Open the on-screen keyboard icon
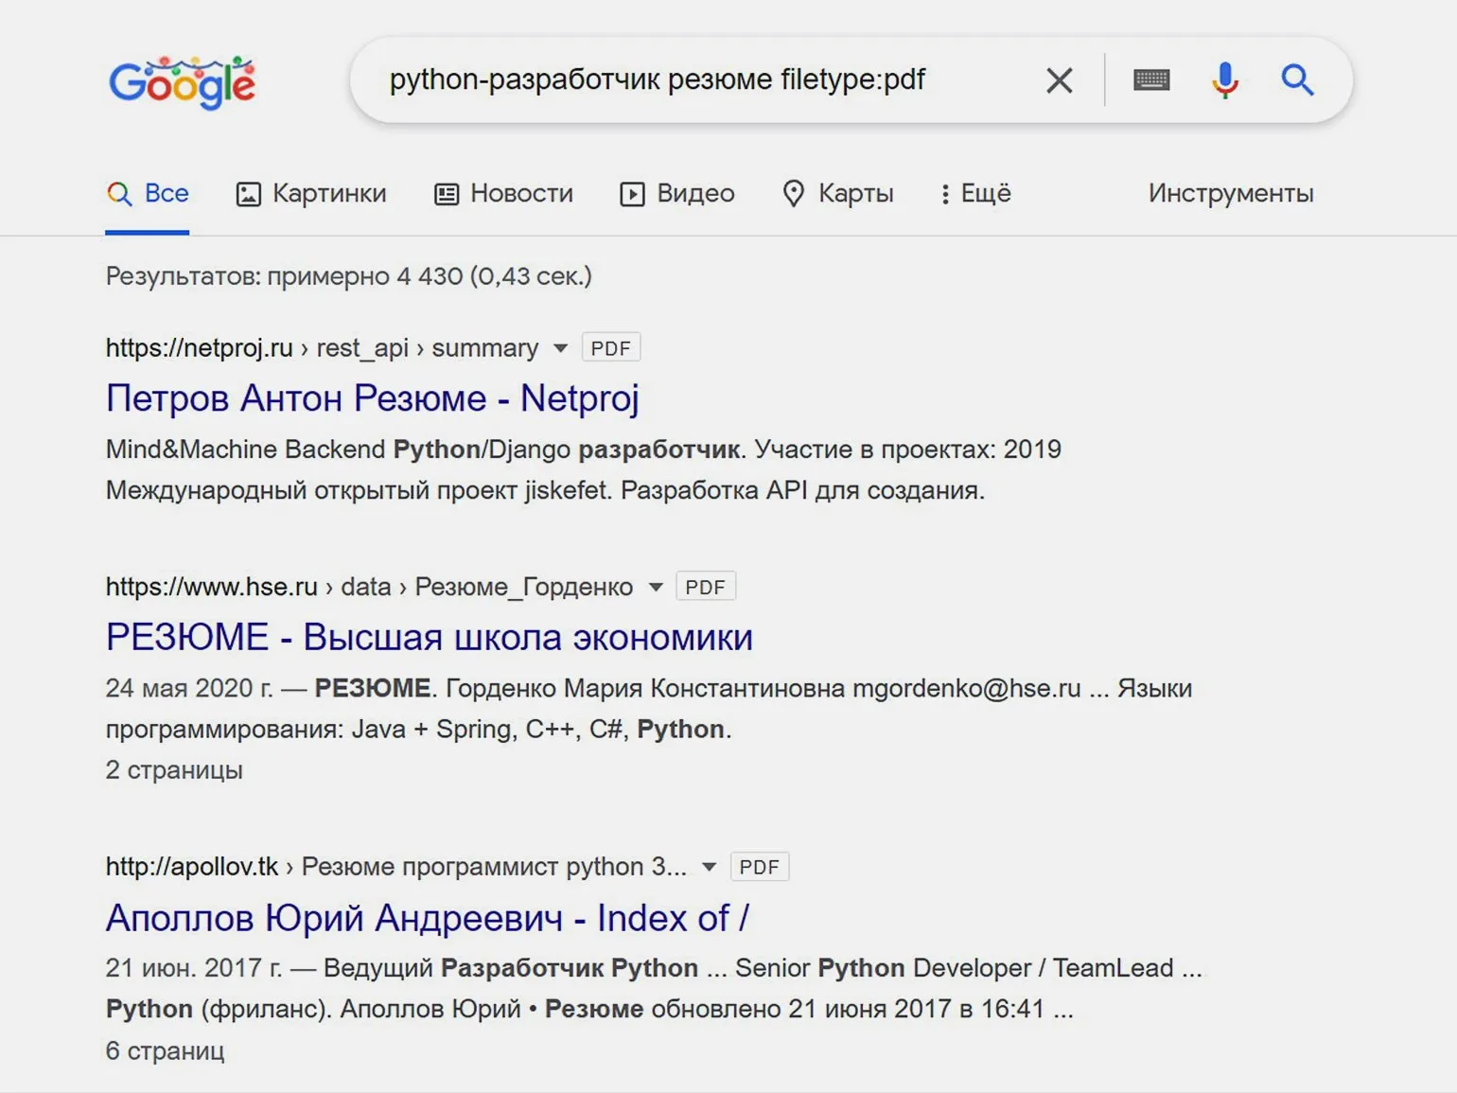The image size is (1457, 1093). 1151,80
